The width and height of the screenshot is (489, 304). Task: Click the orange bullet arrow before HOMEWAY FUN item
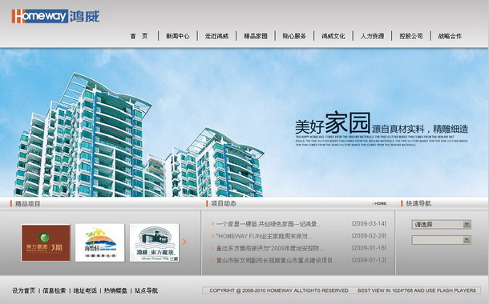(x=212, y=236)
